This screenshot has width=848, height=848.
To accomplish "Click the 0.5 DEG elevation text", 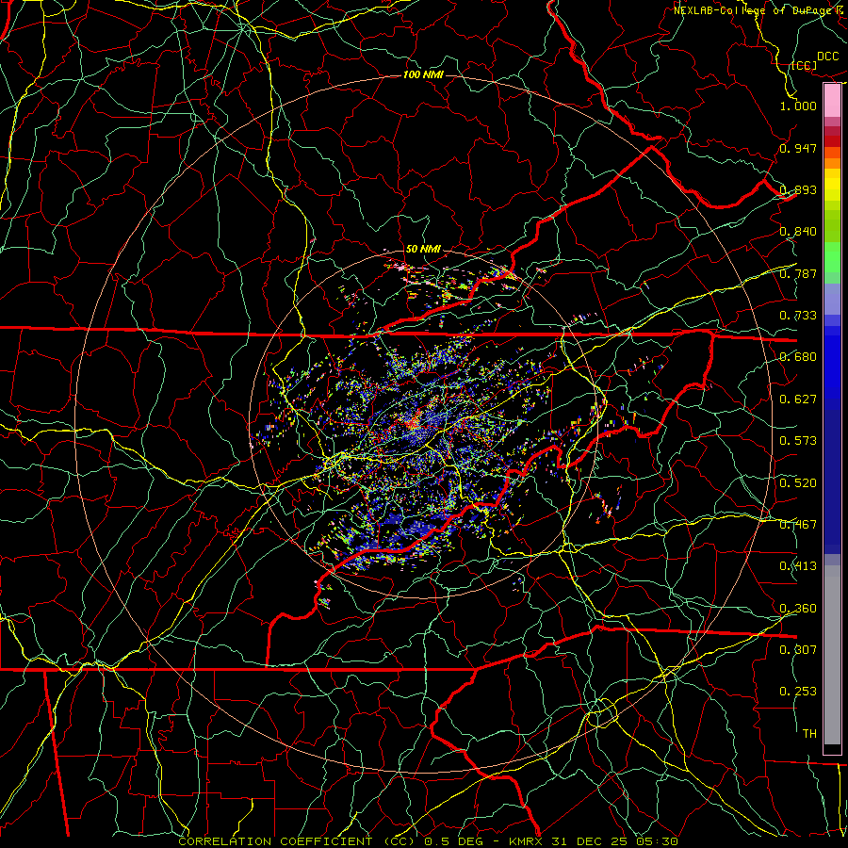I will click(454, 841).
